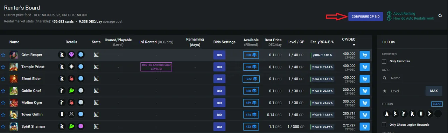The image size is (448, 133).
Task: Open Temple Priest rented an hour ago badge
Action: tap(156, 67)
